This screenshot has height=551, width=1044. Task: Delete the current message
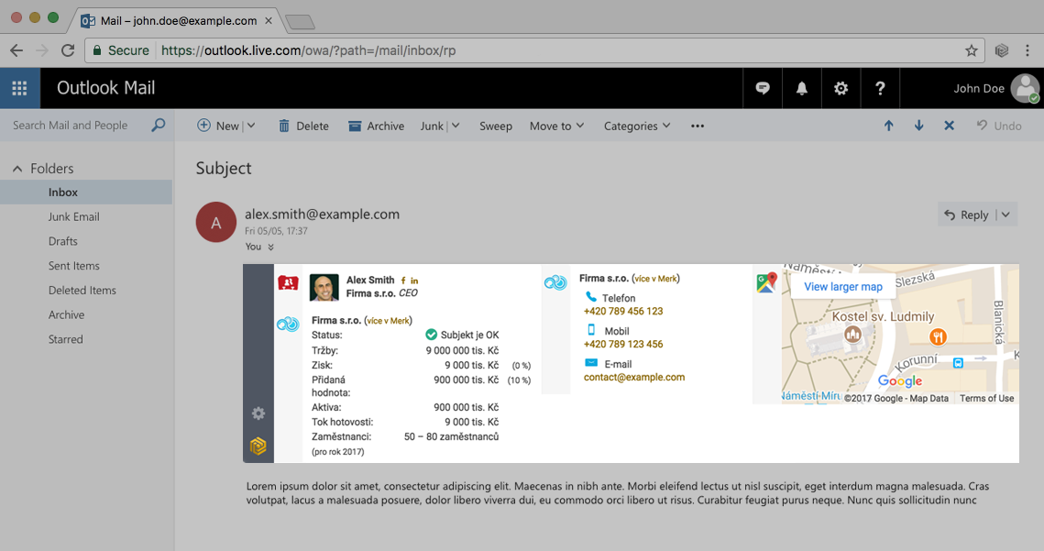pos(303,126)
